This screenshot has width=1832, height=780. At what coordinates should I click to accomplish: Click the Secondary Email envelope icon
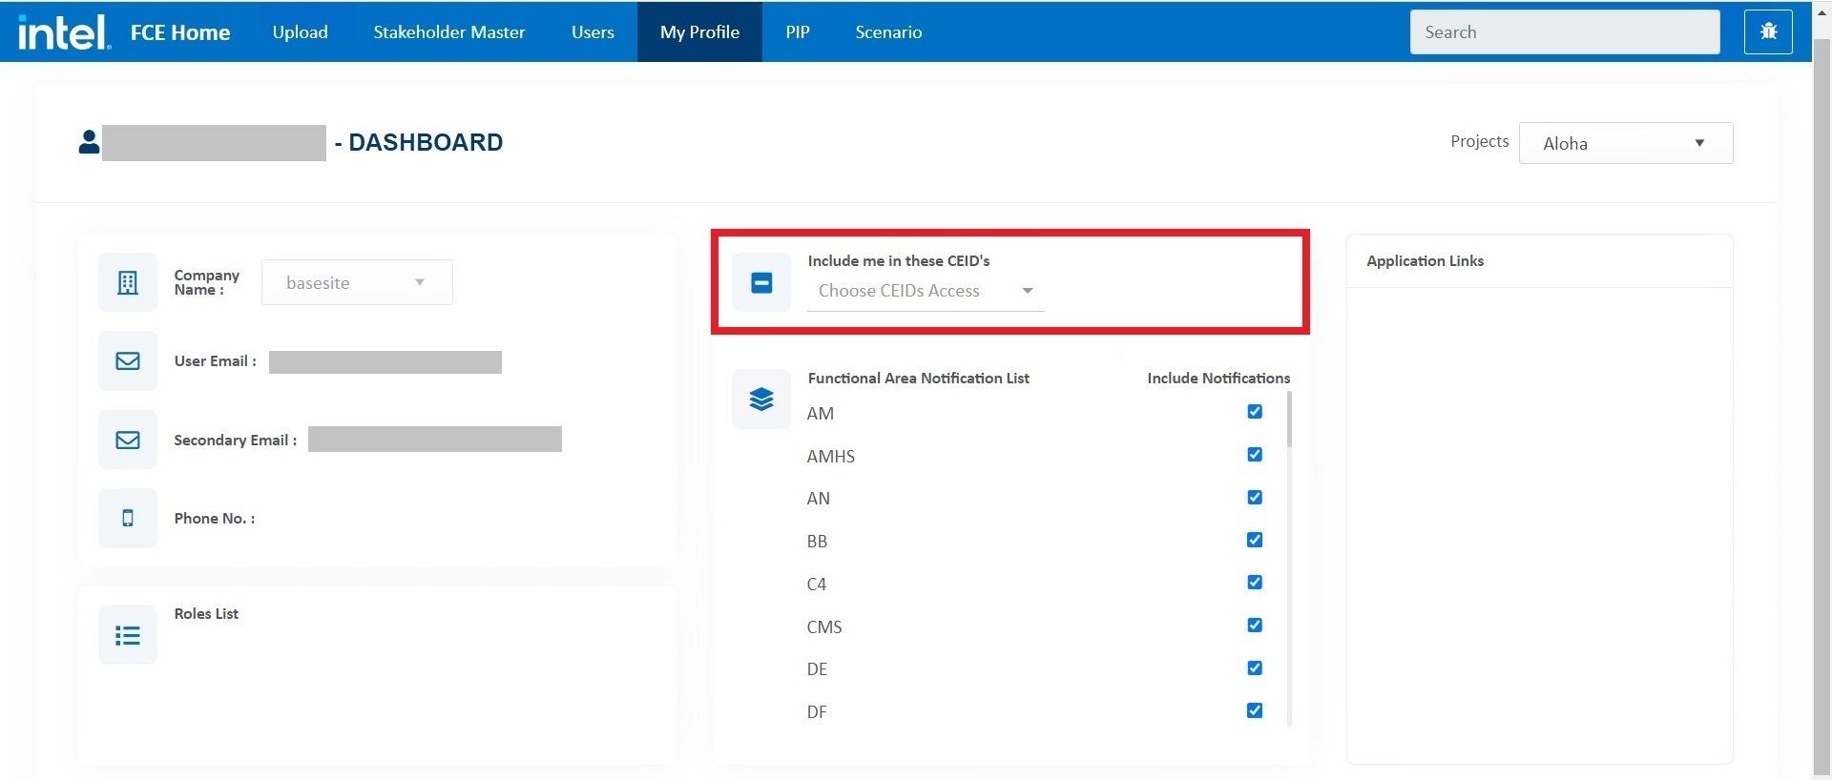128,440
